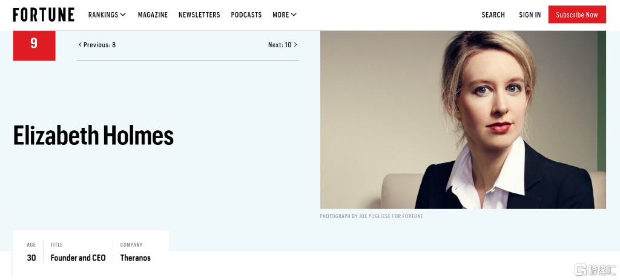The width and height of the screenshot is (620, 280).
Task: Click the photograph credit caption
Action: tap(372, 216)
